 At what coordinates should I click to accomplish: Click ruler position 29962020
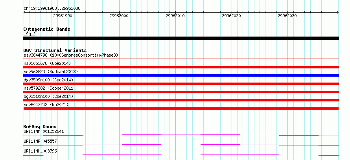click(x=232, y=16)
